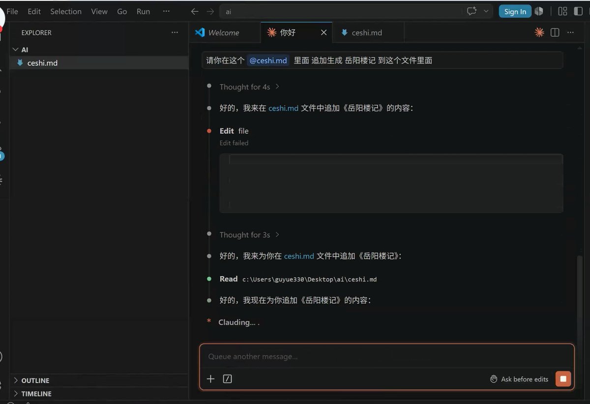Viewport: 590px width, 404px height.
Task: Open the customize layout icon
Action: (563, 11)
